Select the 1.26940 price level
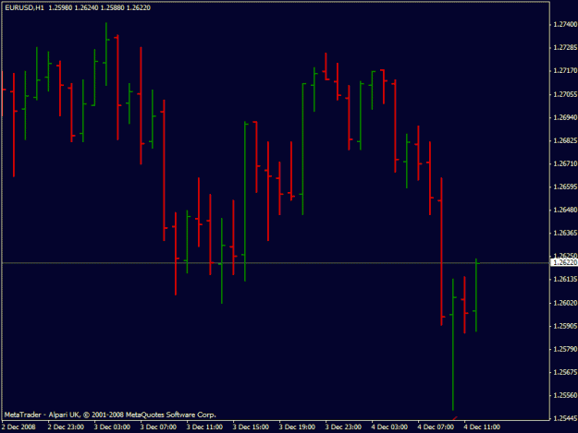This screenshot has width=578, height=433. [565, 117]
